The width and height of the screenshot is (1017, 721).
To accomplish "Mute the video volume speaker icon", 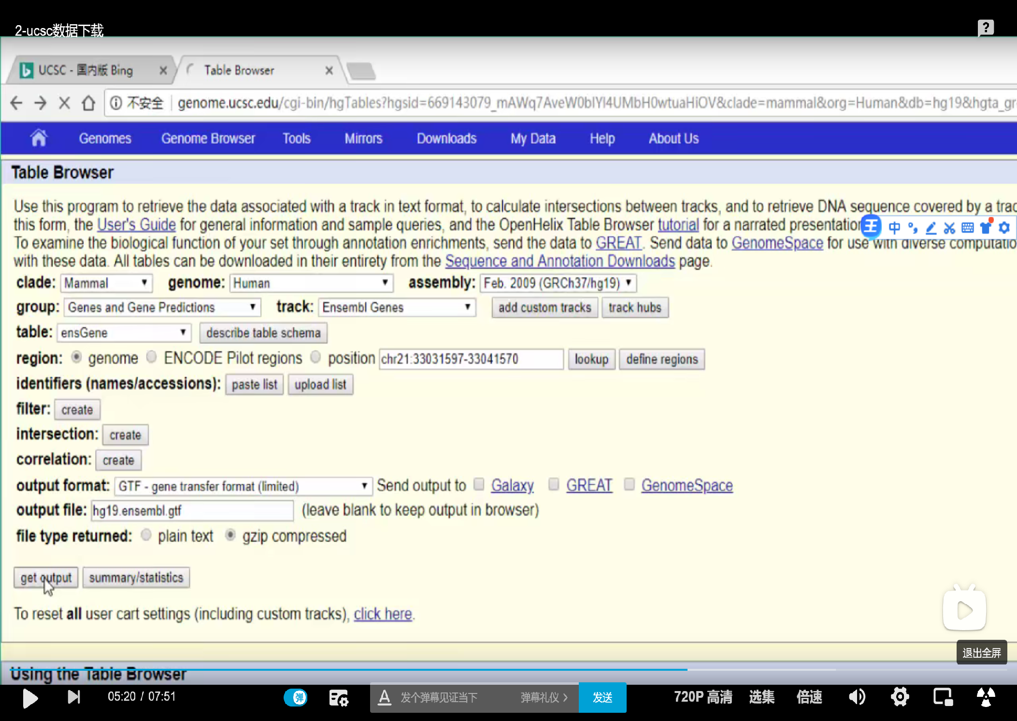I will point(857,697).
